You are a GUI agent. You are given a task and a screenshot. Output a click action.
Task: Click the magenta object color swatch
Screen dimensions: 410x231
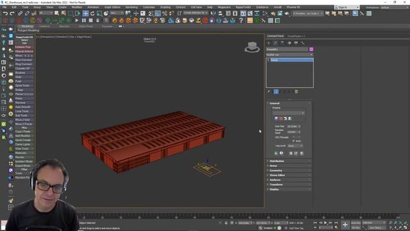(x=311, y=49)
